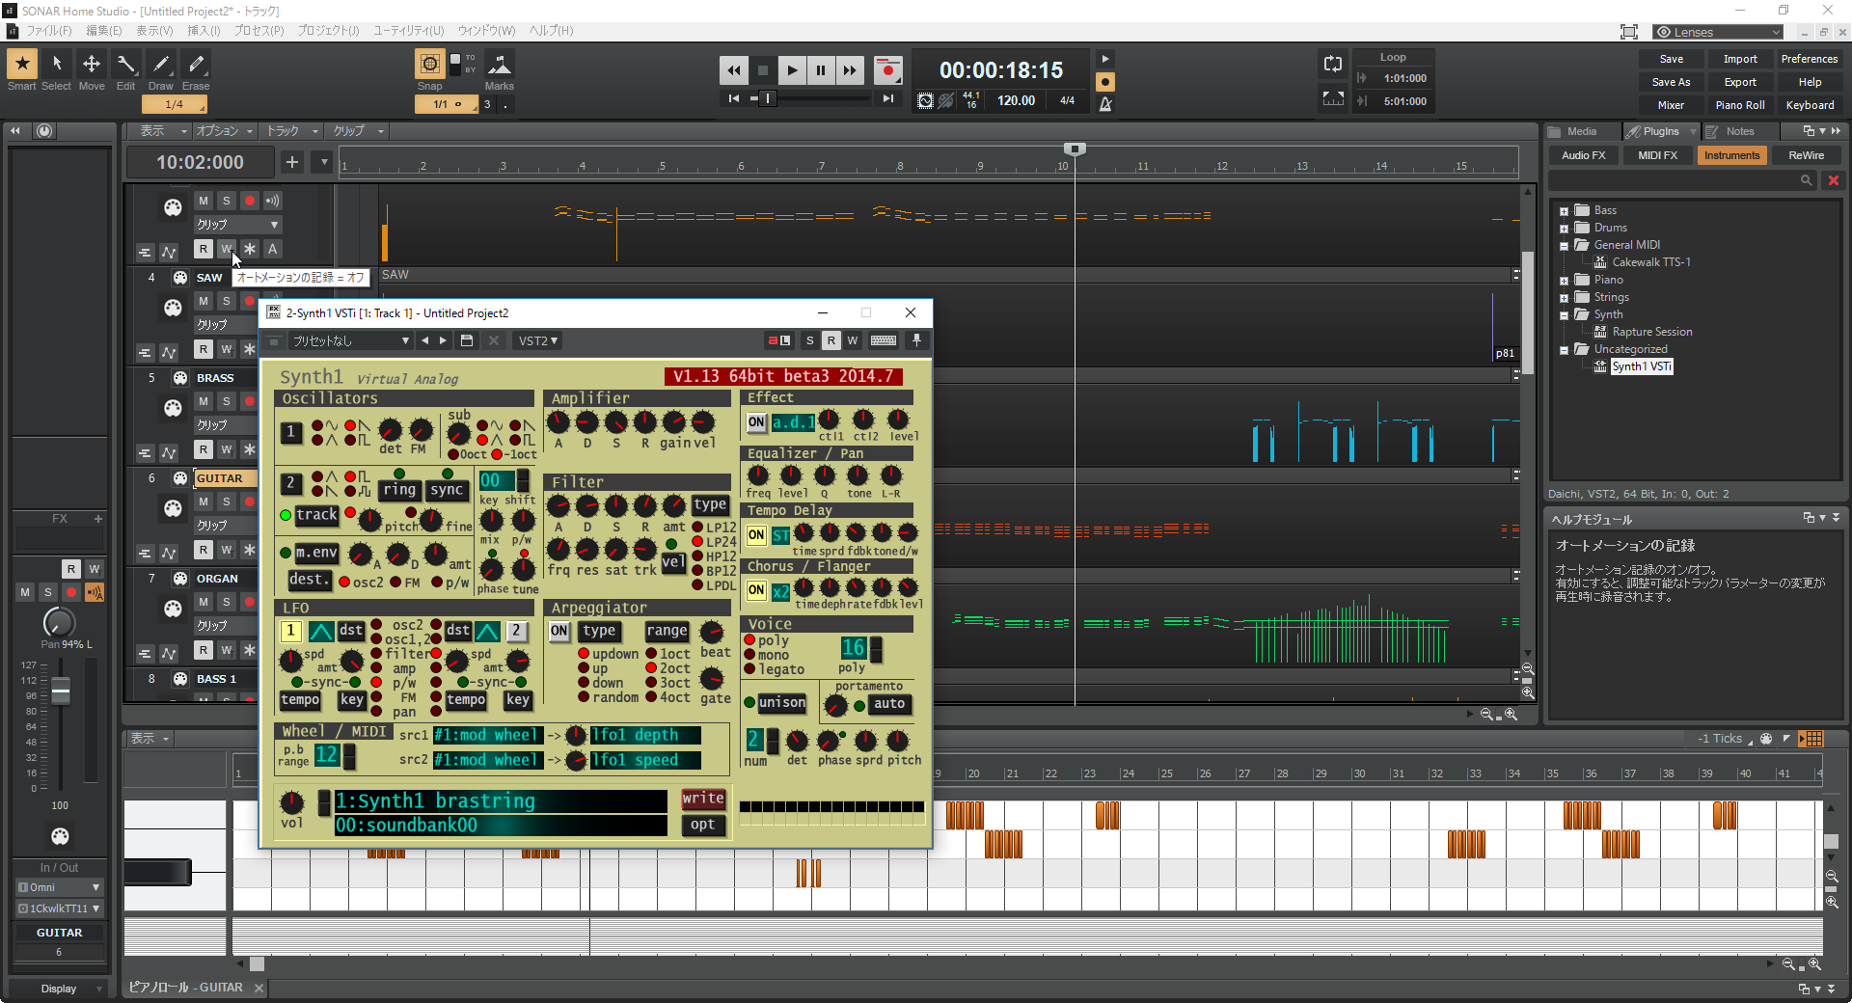
Task: Toggle Snap to grid button
Action: click(x=430, y=65)
